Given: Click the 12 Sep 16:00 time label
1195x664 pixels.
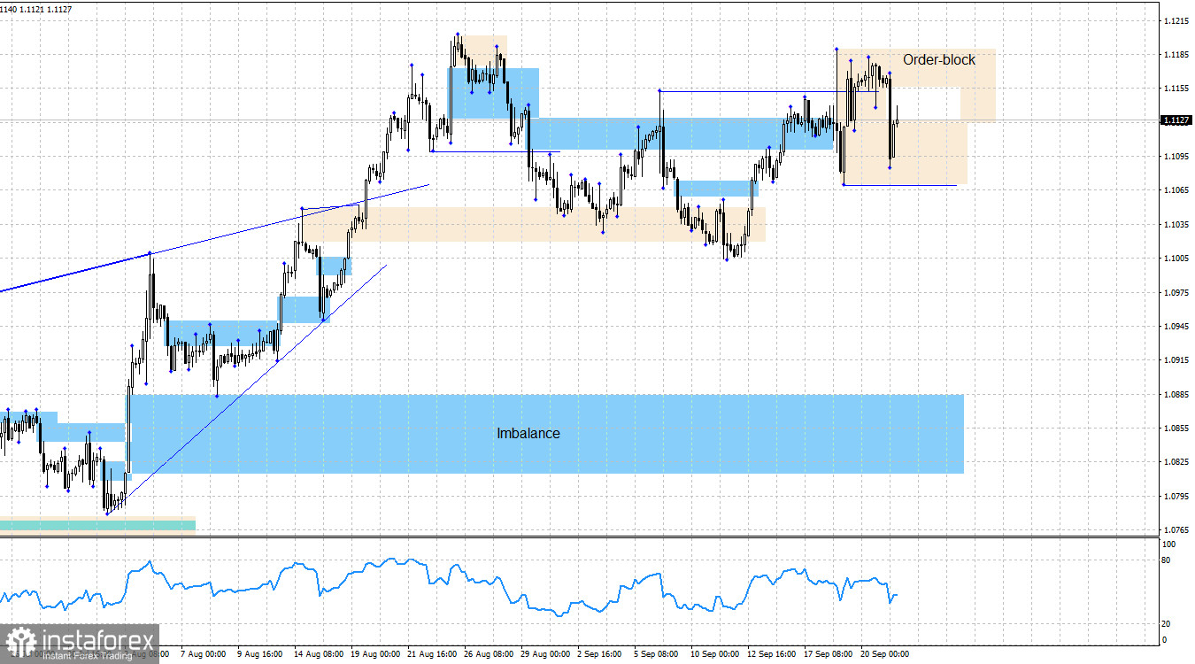Looking at the screenshot, I should tap(771, 654).
